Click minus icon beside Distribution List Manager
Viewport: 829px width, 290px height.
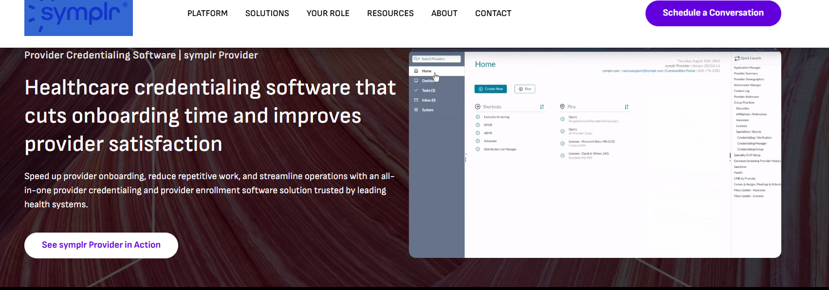coord(478,149)
